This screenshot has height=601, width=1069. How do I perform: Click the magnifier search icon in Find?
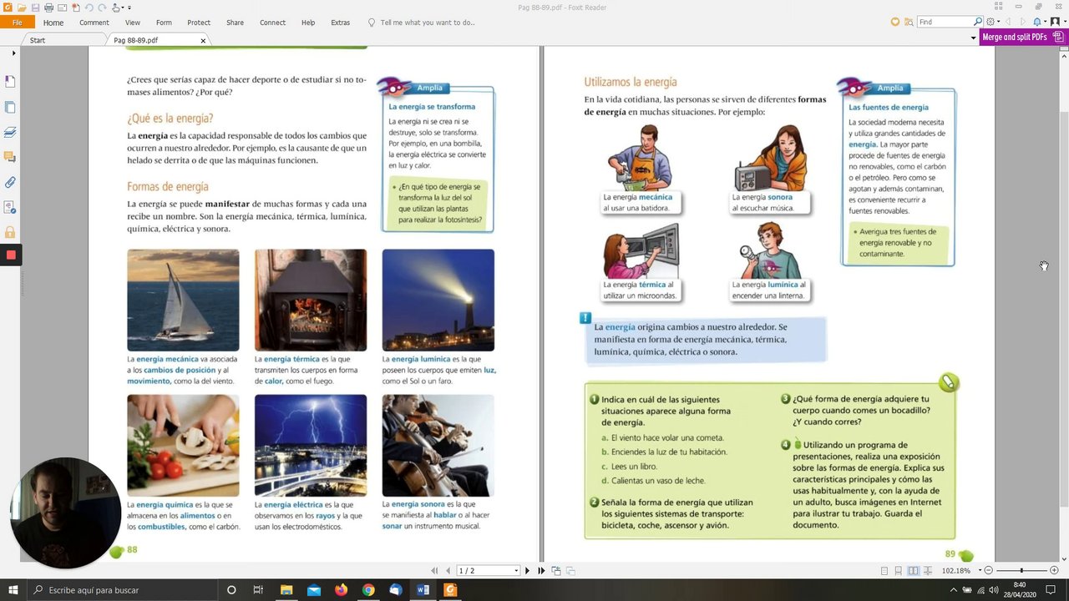tap(978, 22)
